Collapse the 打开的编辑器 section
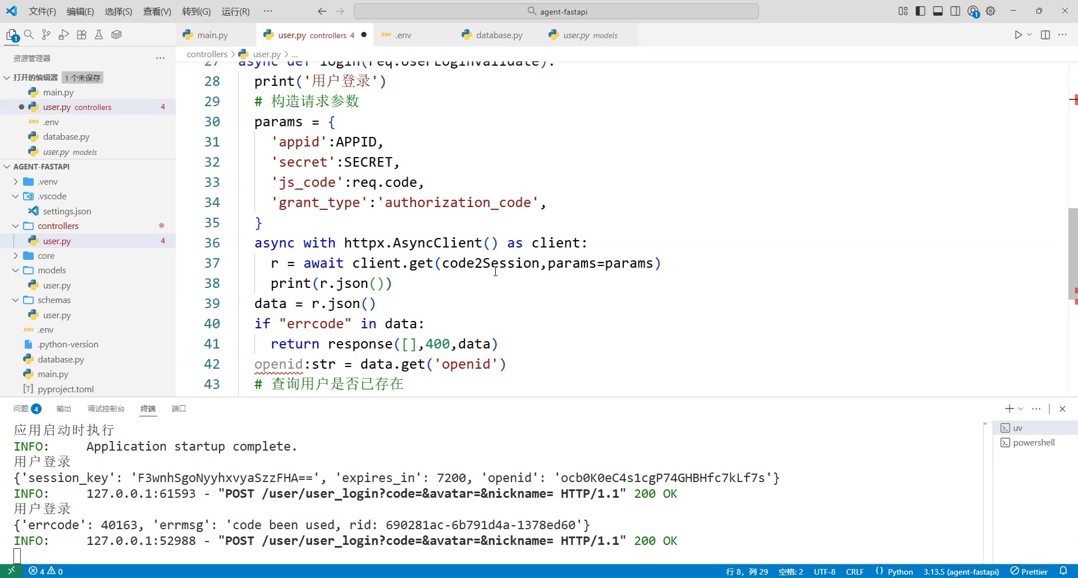Screen dimensions: 1078x578 pyautogui.click(x=7, y=77)
